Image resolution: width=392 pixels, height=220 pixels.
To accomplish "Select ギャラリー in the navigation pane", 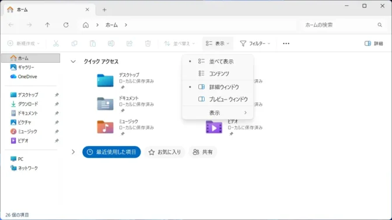I will point(26,67).
